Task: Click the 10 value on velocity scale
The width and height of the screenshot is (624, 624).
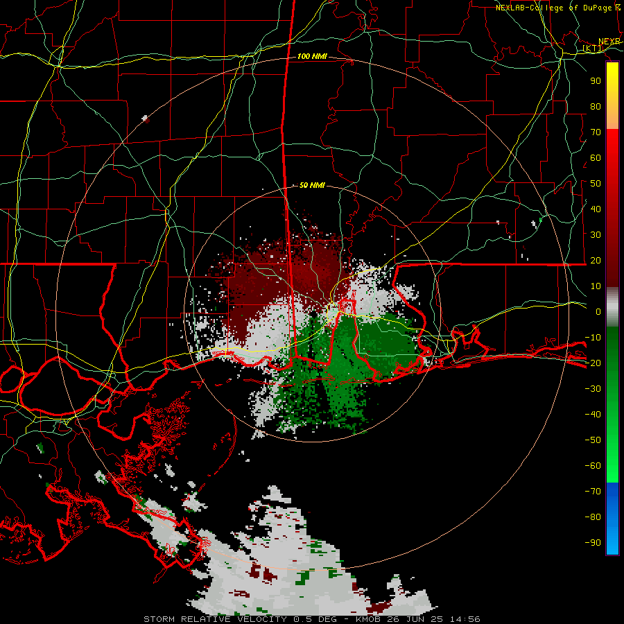Action: [596, 286]
